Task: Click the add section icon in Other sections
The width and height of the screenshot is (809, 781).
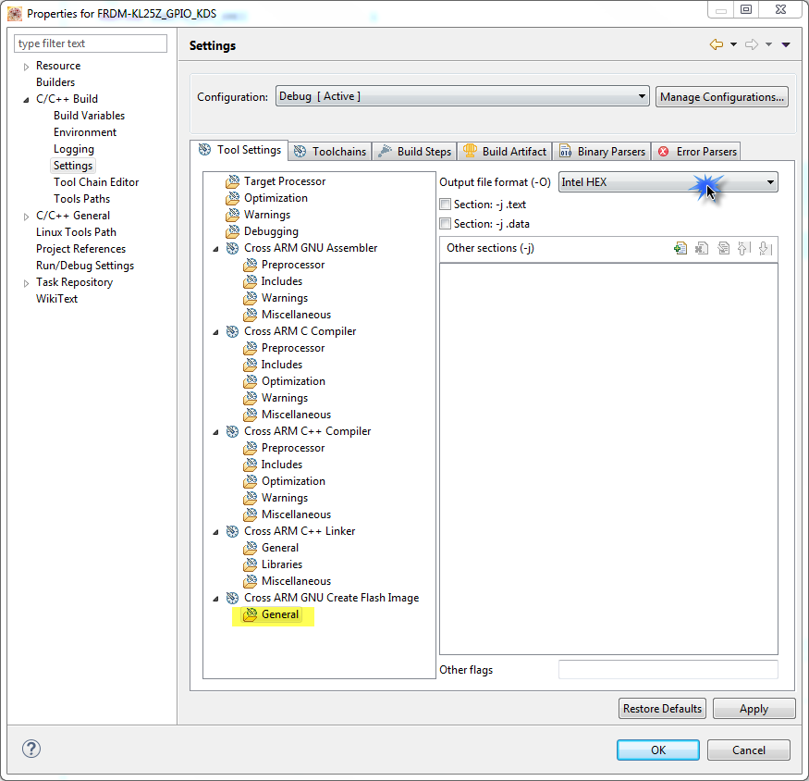Action: click(680, 248)
